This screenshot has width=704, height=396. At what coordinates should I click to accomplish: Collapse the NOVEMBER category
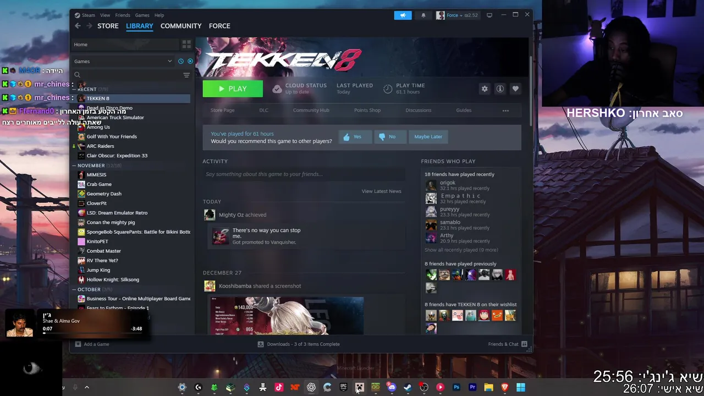pos(74,166)
